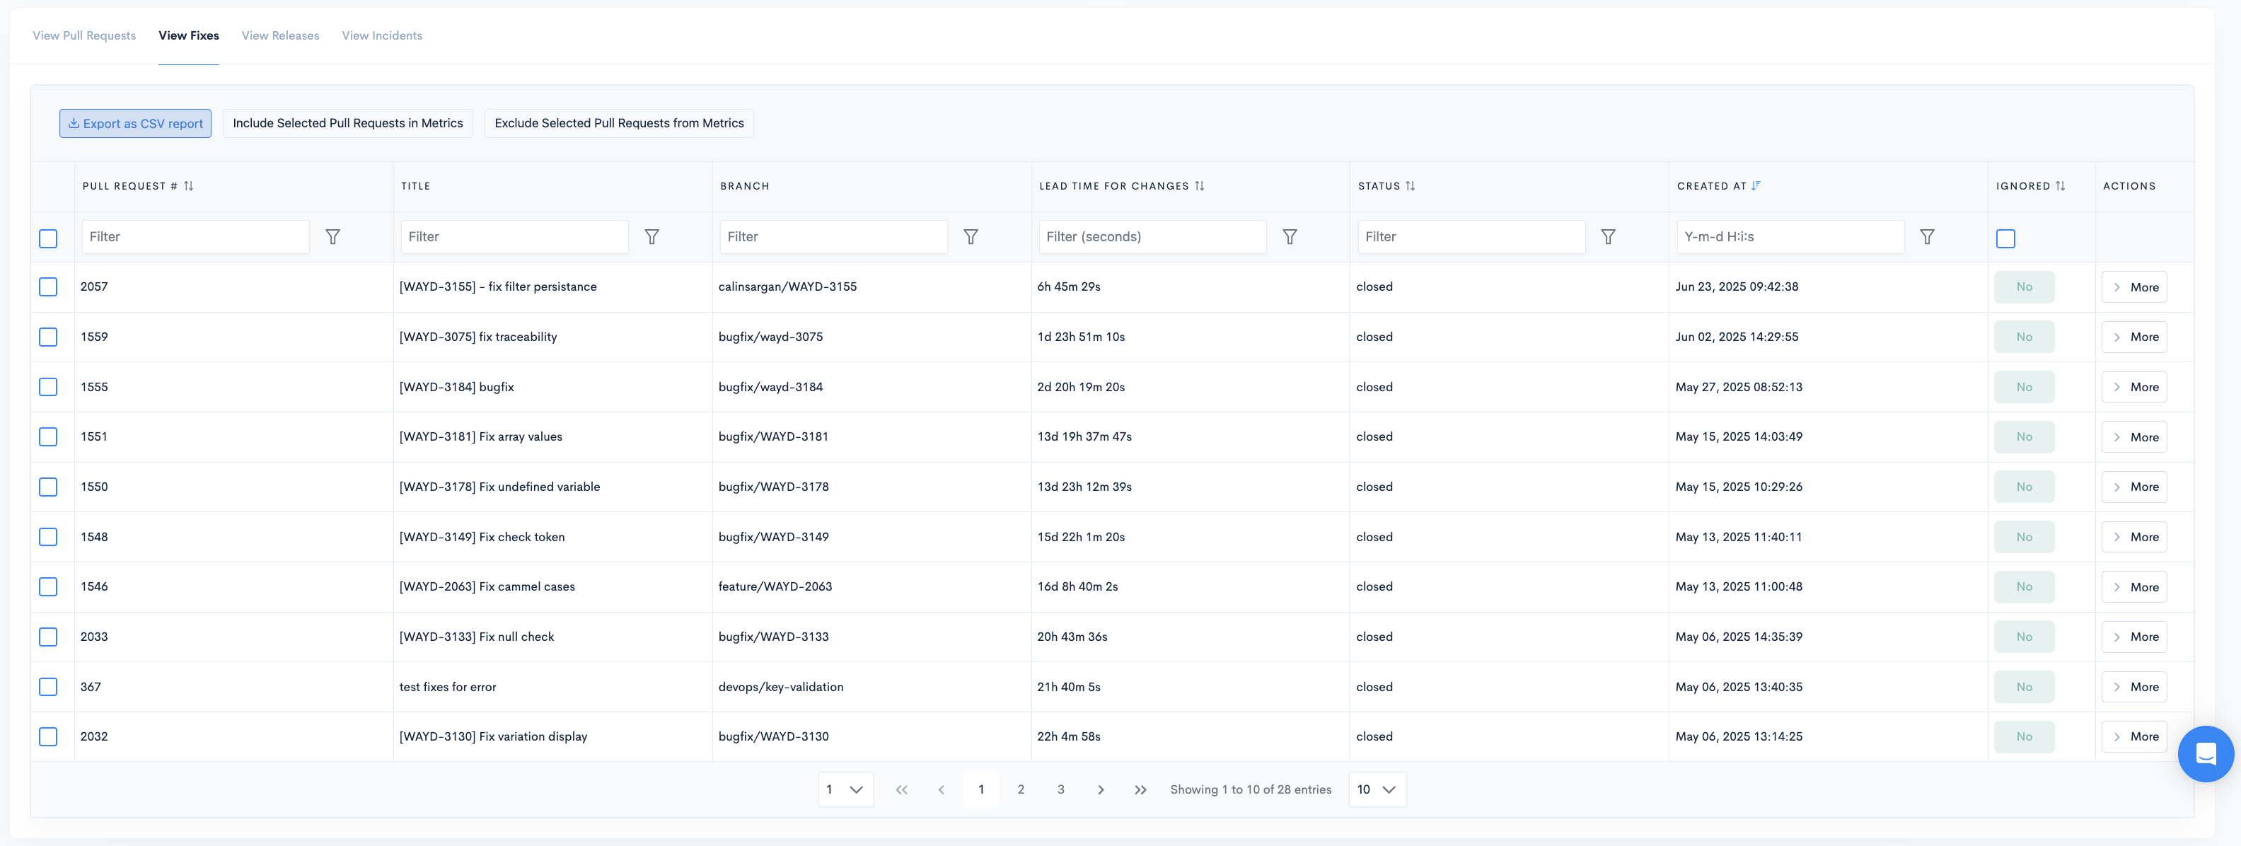The image size is (2241, 846).
Task: Select pull request 1546 checkbox
Action: (49, 587)
